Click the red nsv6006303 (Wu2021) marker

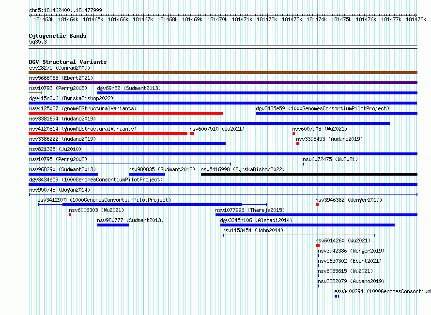(70, 215)
